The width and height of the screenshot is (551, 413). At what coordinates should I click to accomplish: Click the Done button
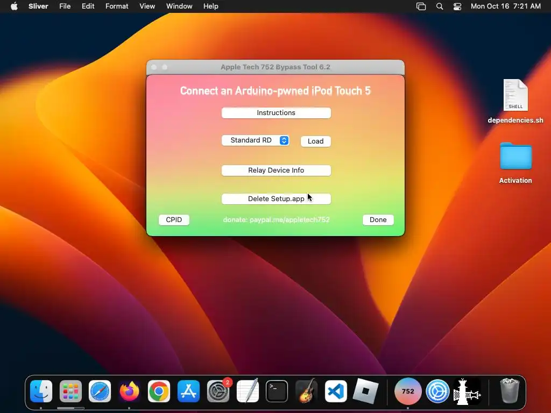point(378,220)
